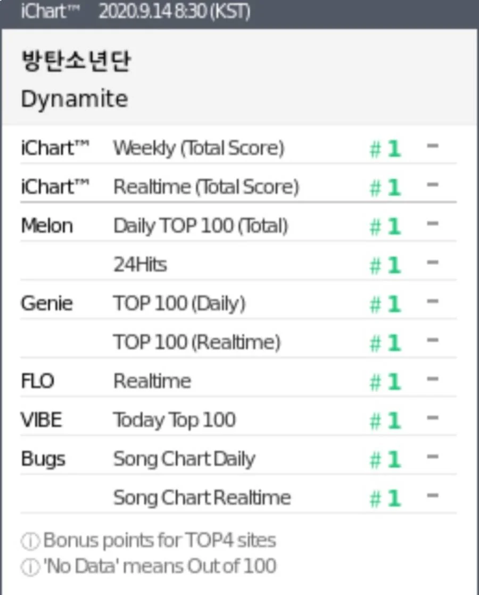Click the artist name 방탄소년단
Screen dimensions: 479x595
tap(76, 61)
